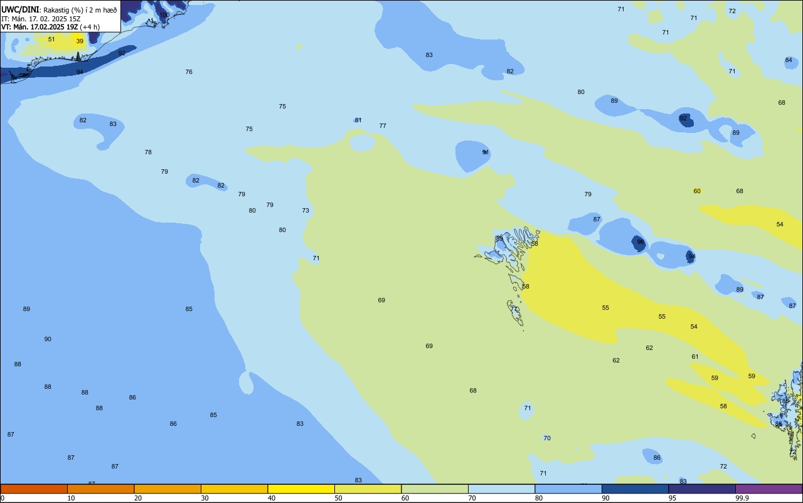Click the 30–40 legend color segment

click(234, 489)
